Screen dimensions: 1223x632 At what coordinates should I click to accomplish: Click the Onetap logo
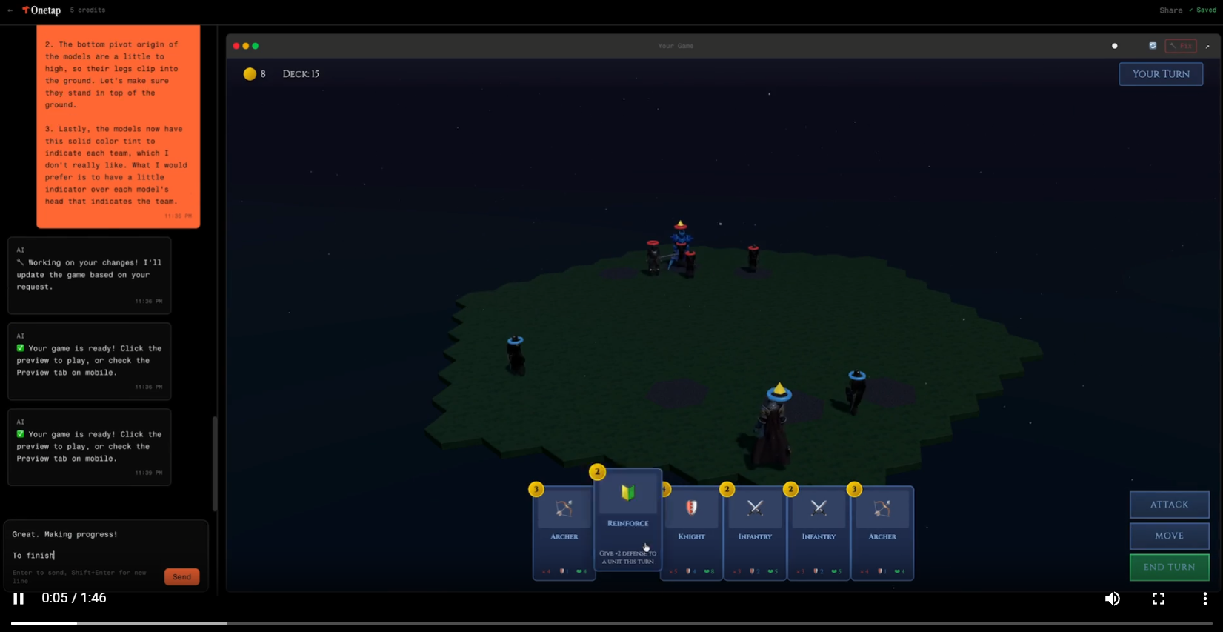[x=41, y=10]
